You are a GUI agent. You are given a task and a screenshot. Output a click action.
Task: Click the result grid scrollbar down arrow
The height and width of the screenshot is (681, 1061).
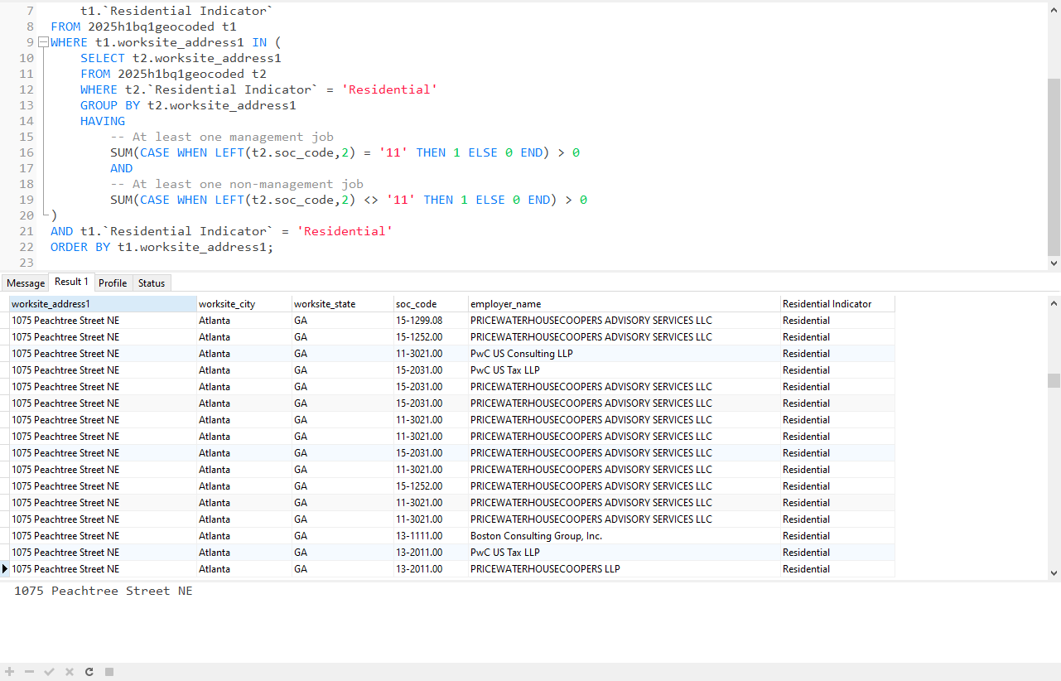point(1054,572)
